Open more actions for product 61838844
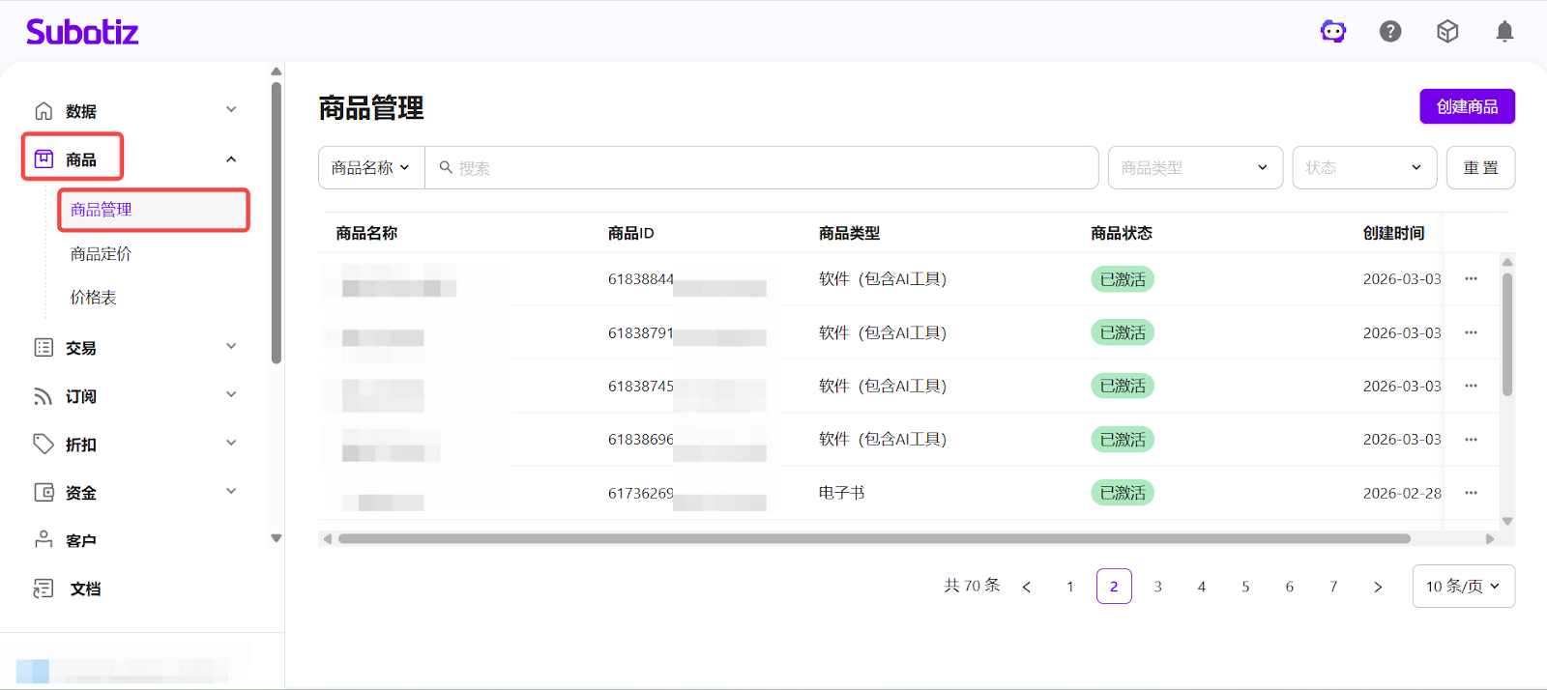The width and height of the screenshot is (1547, 690). (x=1471, y=279)
